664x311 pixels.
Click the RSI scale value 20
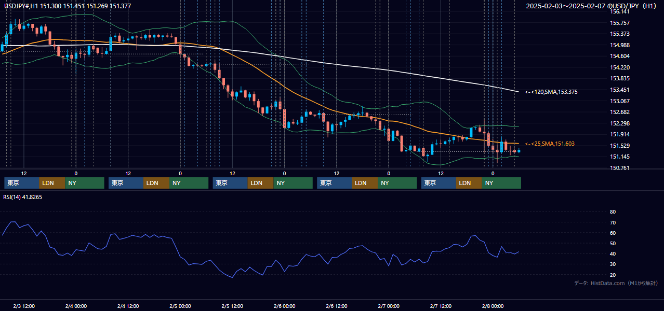coord(613,275)
